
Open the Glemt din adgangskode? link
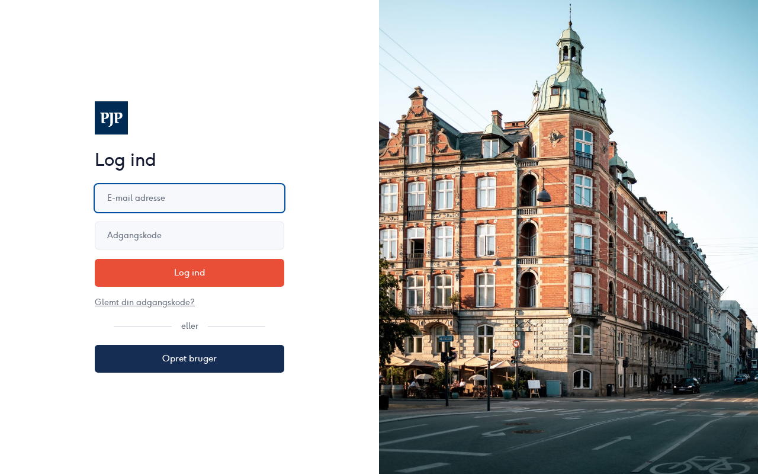[144, 302]
